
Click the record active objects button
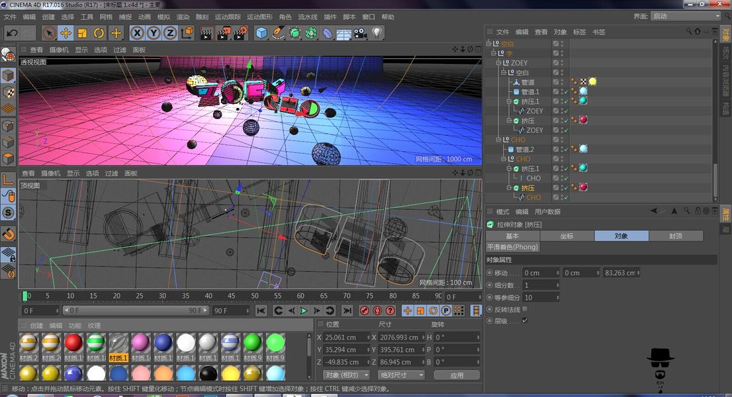pyautogui.click(x=365, y=311)
